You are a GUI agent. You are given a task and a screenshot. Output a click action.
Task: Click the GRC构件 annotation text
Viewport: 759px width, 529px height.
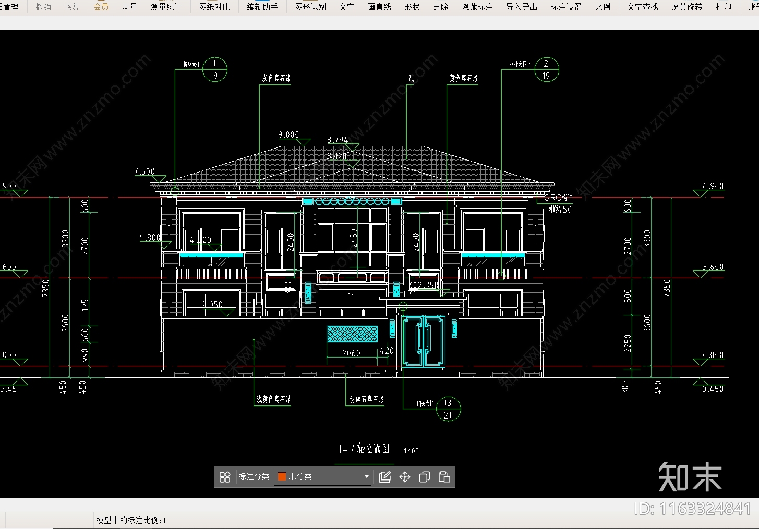pyautogui.click(x=558, y=198)
